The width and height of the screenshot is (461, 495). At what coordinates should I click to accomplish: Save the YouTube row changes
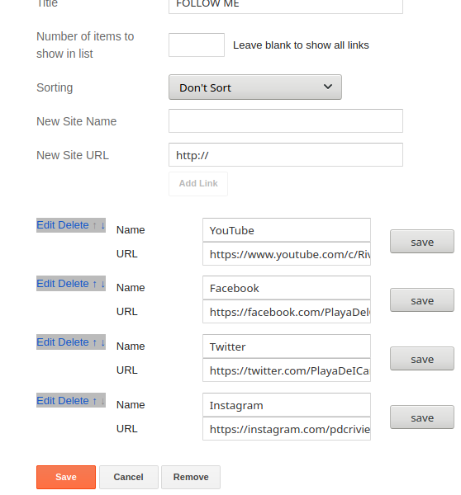coord(422,242)
